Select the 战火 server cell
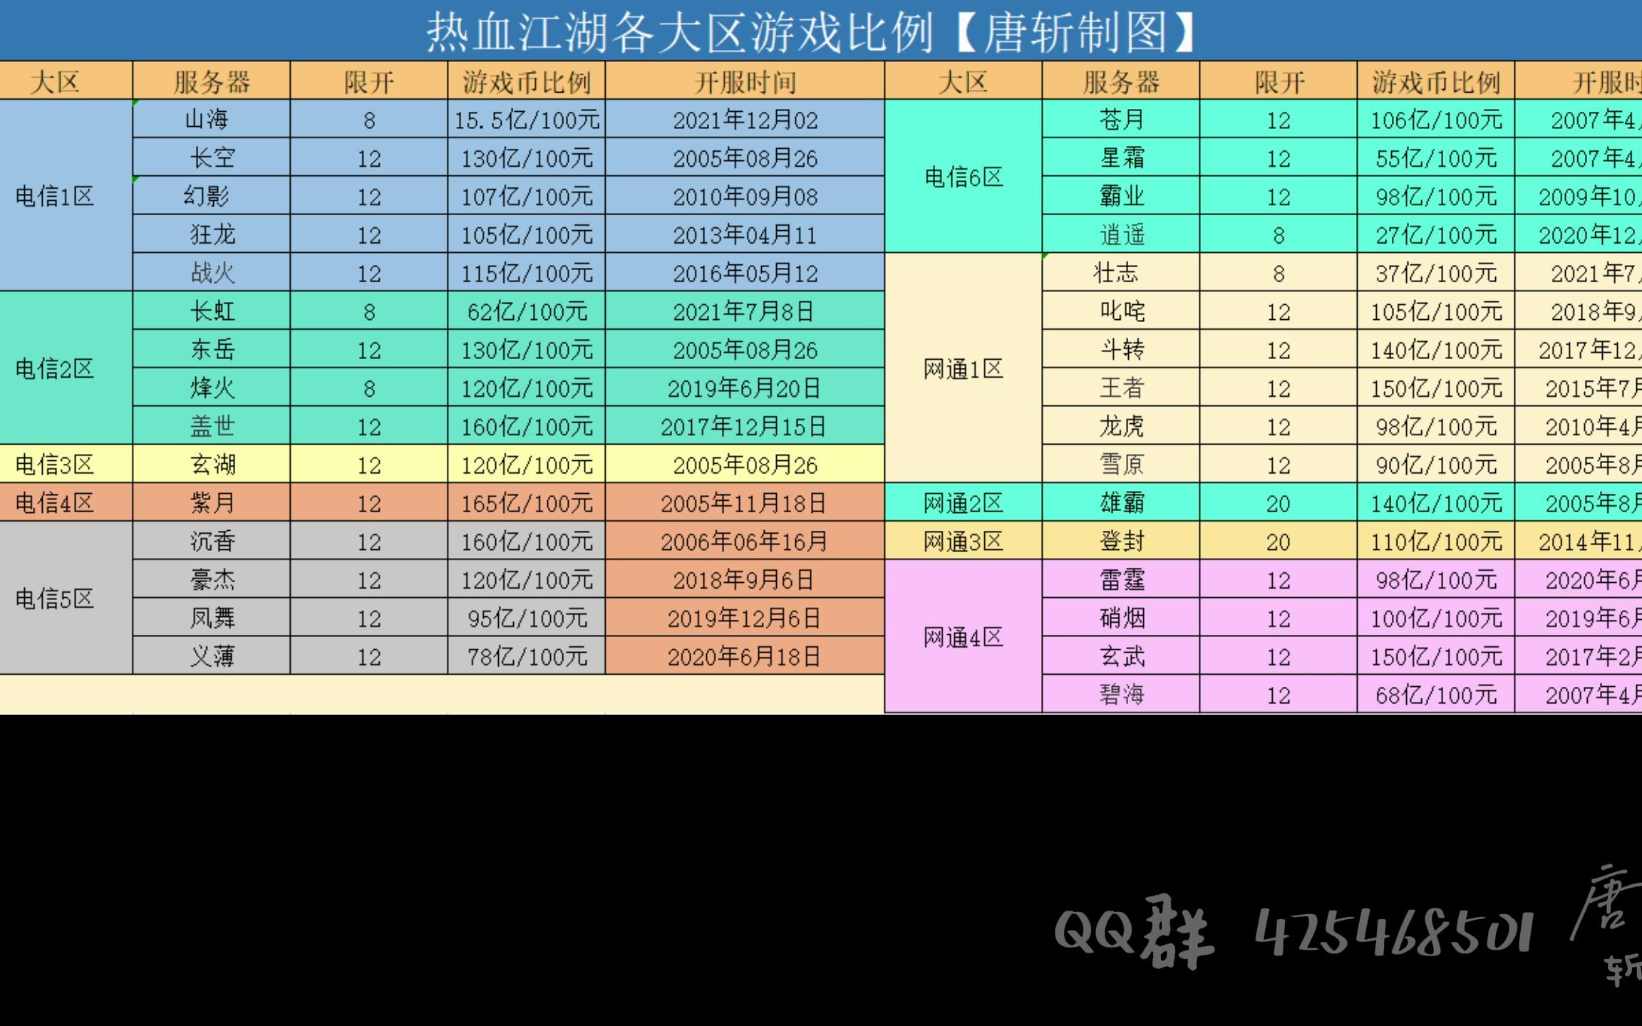Viewport: 1642px width, 1026px height. 211,272
